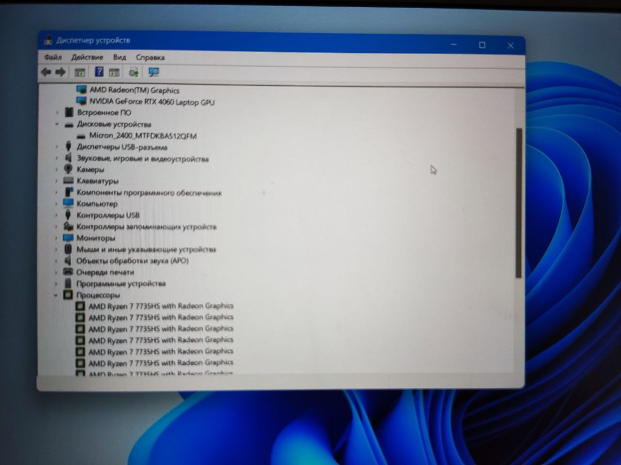Collapse the Процессоры category
621x465 pixels.
56,295
